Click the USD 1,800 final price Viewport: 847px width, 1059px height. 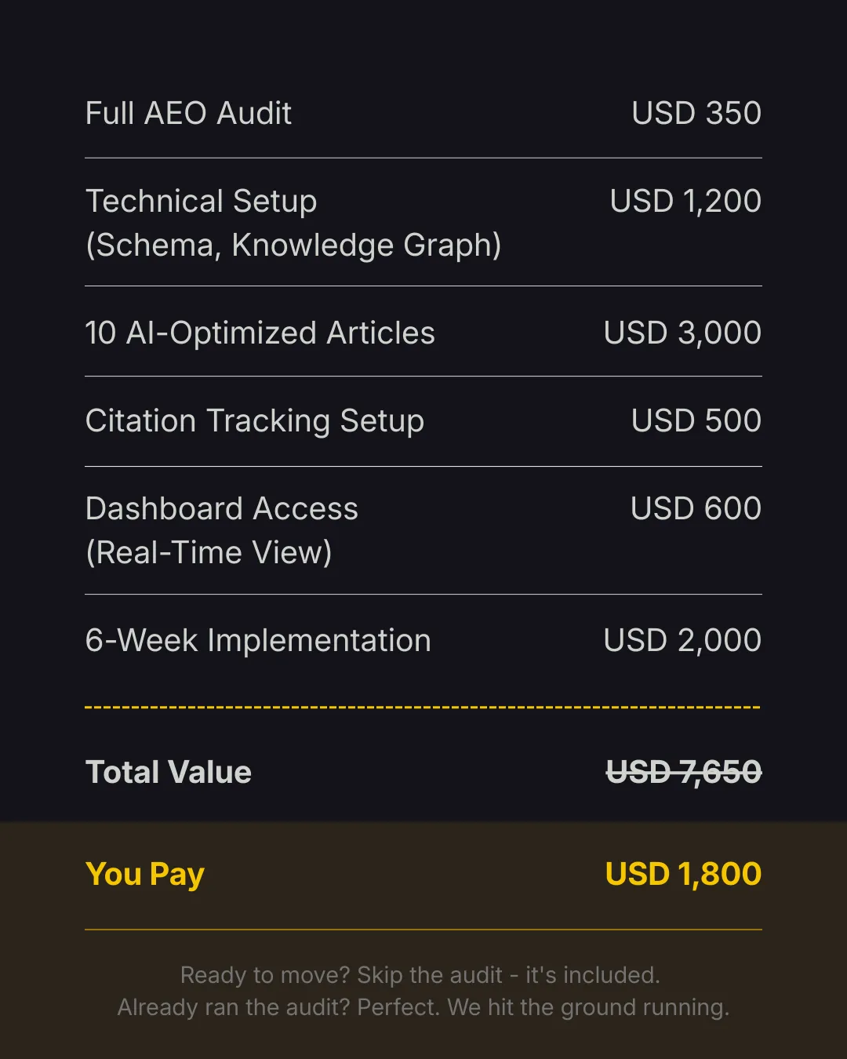683,875
